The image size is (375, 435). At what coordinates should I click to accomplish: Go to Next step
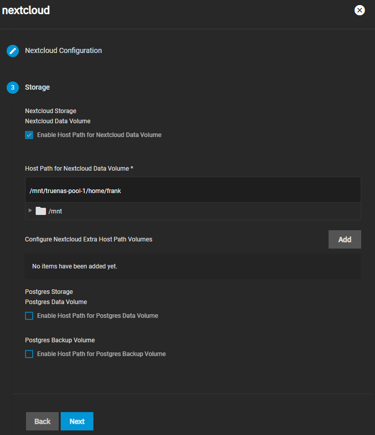pyautogui.click(x=77, y=421)
